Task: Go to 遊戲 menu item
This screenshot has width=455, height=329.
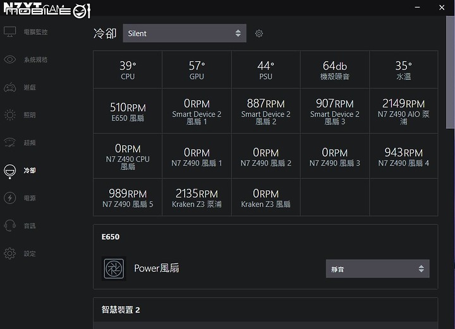Action: (x=30, y=88)
